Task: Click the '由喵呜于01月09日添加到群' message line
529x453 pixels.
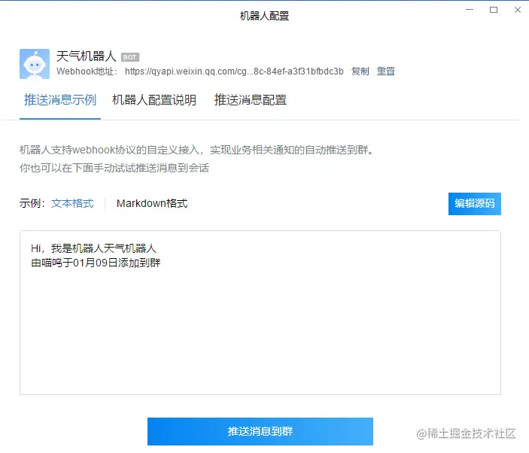Action: point(96,263)
